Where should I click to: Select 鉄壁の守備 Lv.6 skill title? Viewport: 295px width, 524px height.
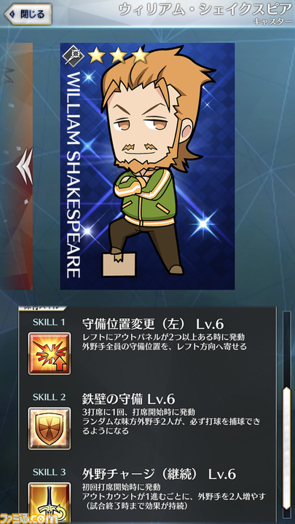pos(128,399)
